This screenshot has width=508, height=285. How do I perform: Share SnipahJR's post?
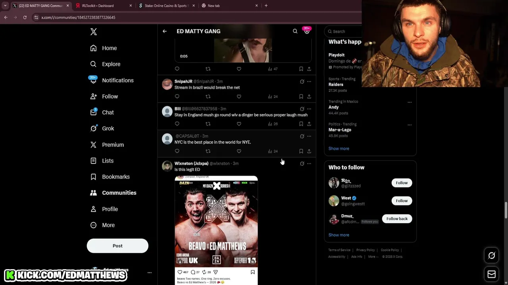point(309,97)
